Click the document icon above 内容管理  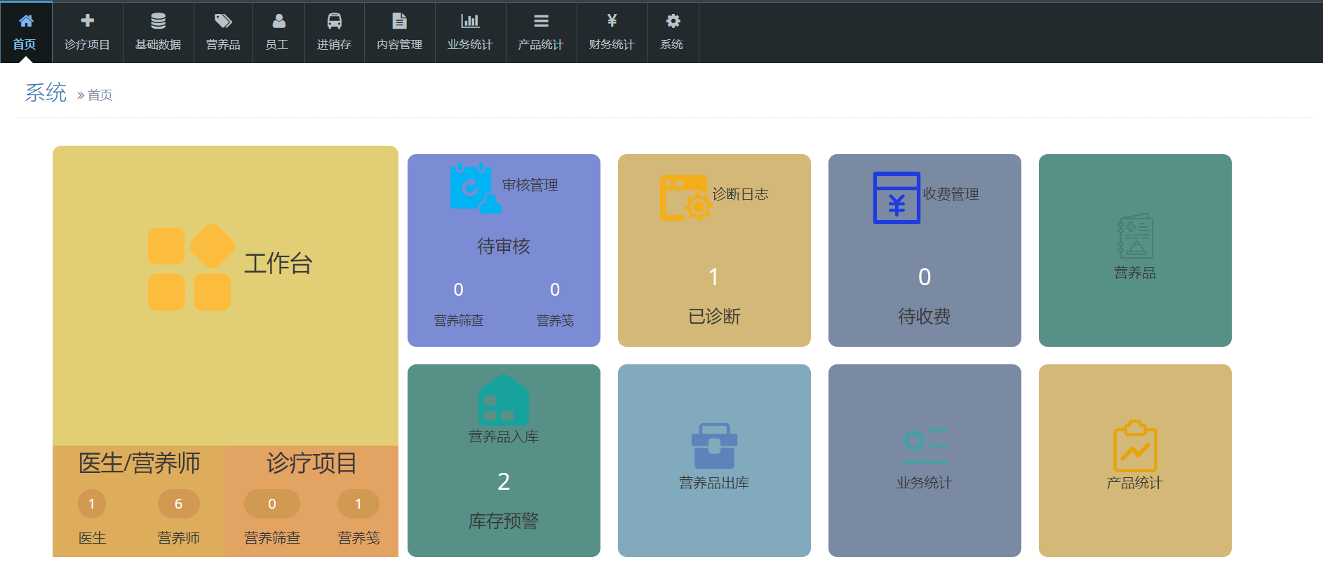[x=399, y=20]
